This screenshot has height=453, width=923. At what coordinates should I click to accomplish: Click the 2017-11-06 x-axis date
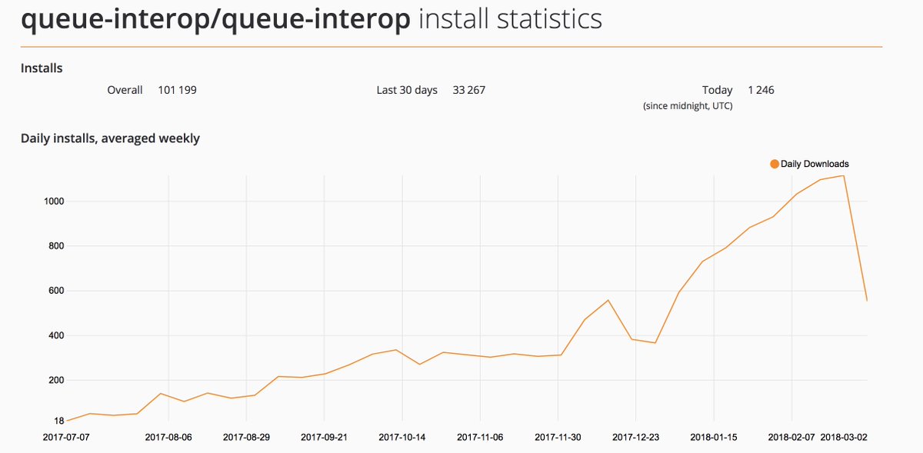(480, 437)
